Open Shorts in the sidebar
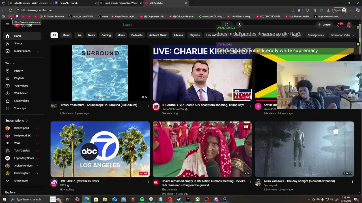 pyautogui.click(x=22, y=43)
